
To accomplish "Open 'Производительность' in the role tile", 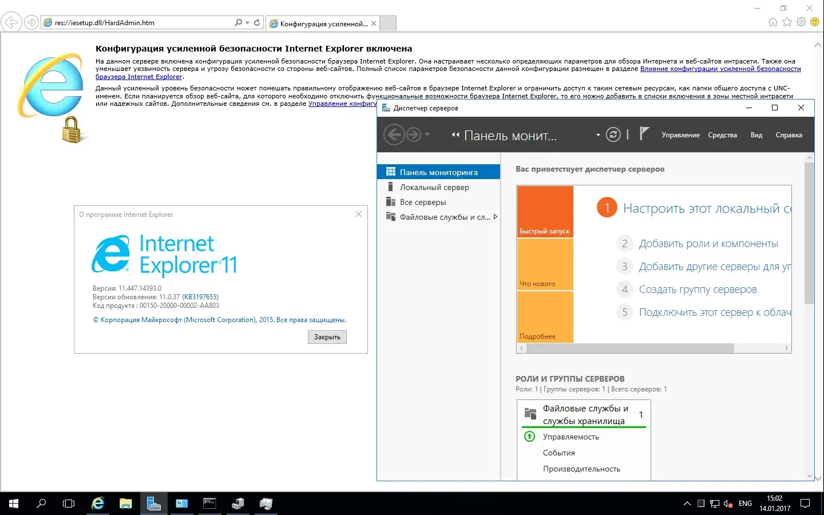I will (581, 469).
